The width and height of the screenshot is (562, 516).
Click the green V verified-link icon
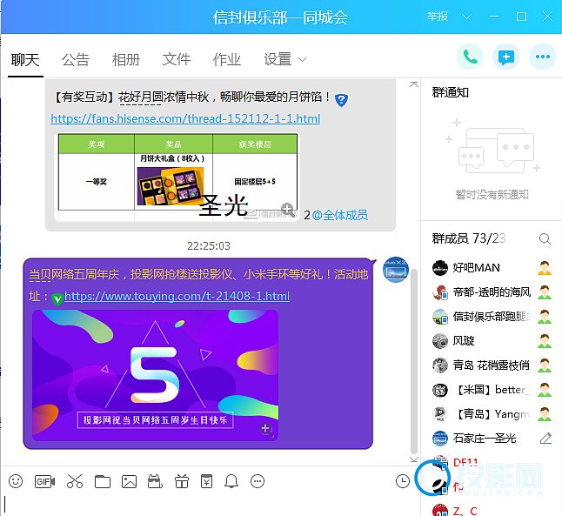click(x=57, y=298)
